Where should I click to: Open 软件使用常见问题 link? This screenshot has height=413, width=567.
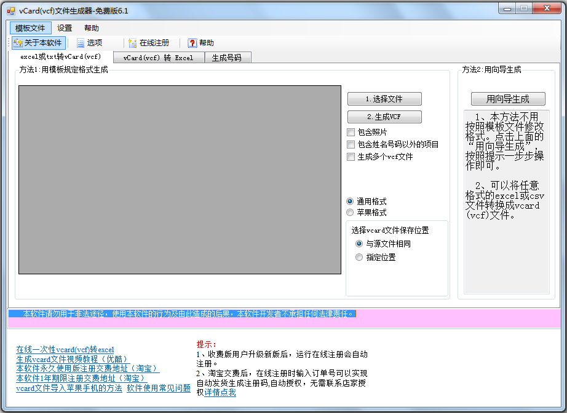tap(159, 388)
